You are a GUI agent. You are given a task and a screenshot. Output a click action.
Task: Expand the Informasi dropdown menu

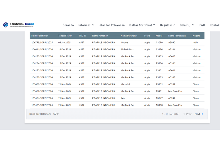click(86, 25)
